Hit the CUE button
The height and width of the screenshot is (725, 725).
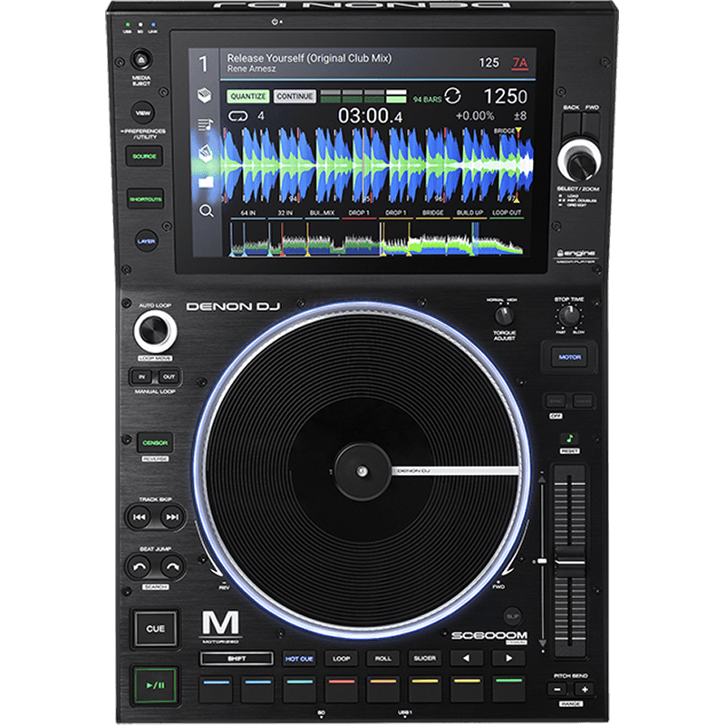[155, 629]
